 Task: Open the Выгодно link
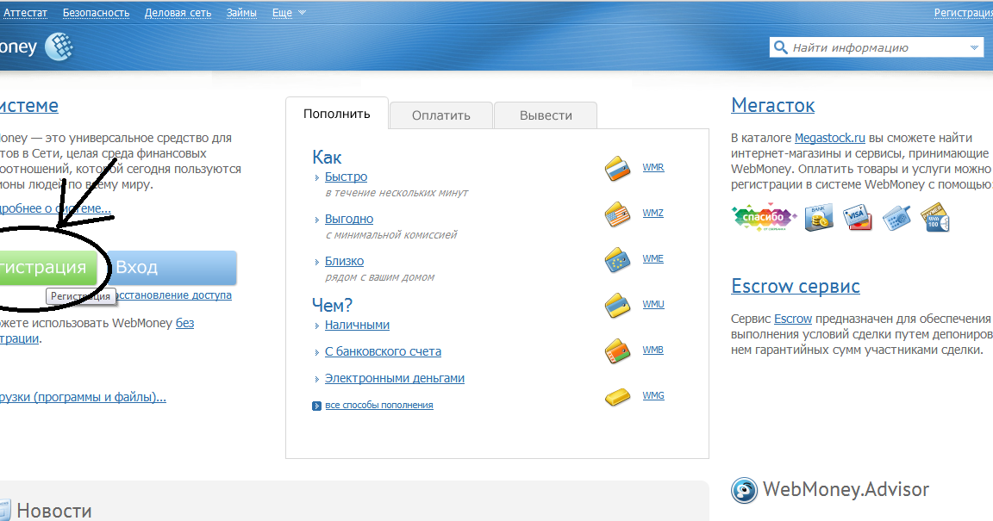(349, 219)
